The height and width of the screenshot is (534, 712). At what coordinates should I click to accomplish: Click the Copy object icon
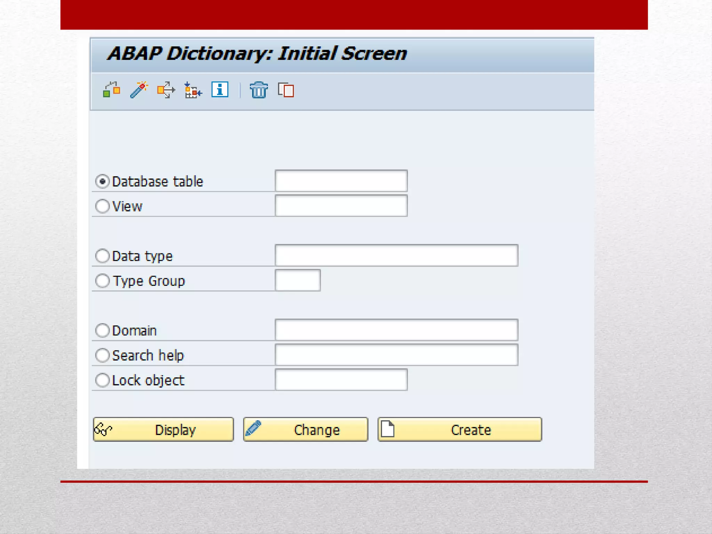[x=286, y=90]
